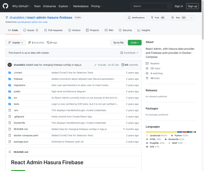Open the Team nav item

pos(37,6)
